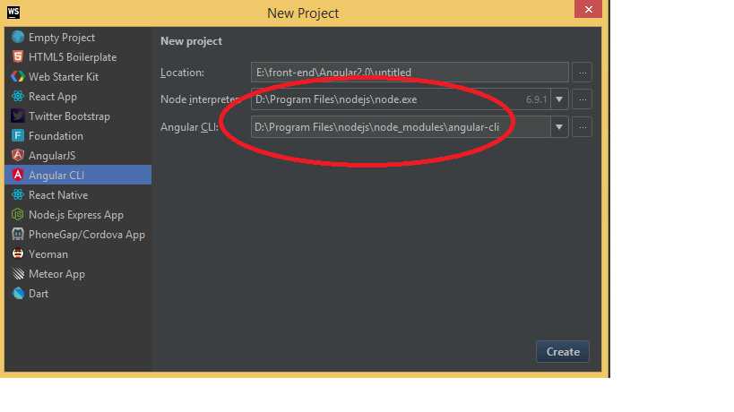
Task: Open the Angular CLI path dropdown arrow
Action: 559,126
